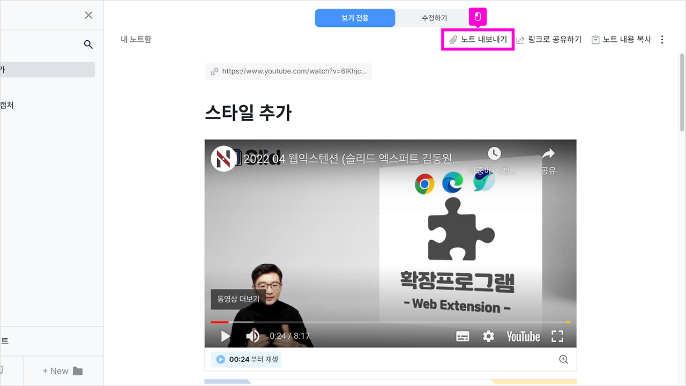Open the video on YouTube via its logo
Image resolution: width=686 pixels, height=386 pixels.
[x=522, y=337]
